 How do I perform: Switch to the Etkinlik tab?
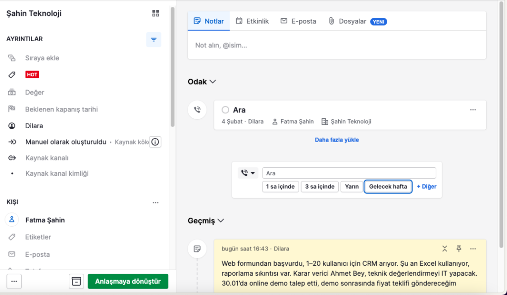(252, 21)
